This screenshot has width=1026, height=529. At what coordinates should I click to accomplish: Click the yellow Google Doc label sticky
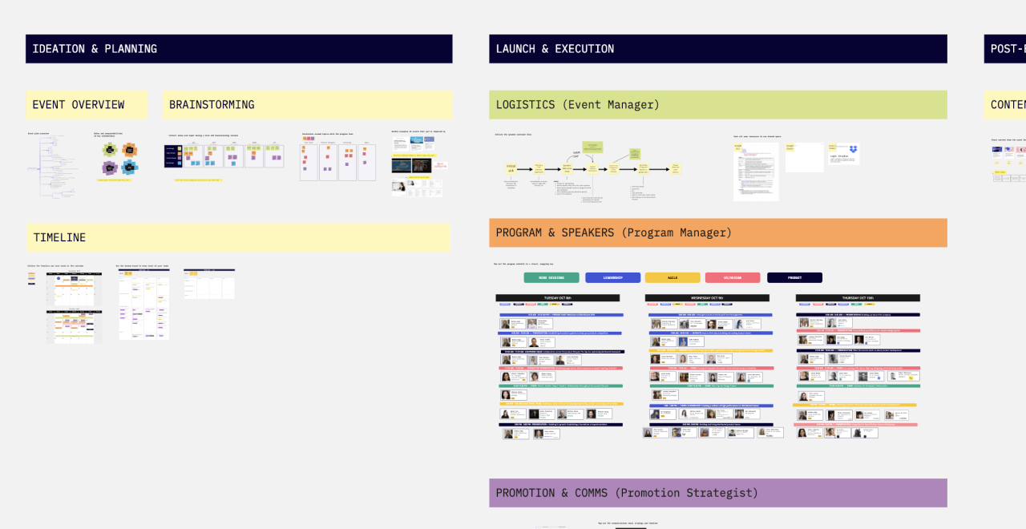pos(738,147)
